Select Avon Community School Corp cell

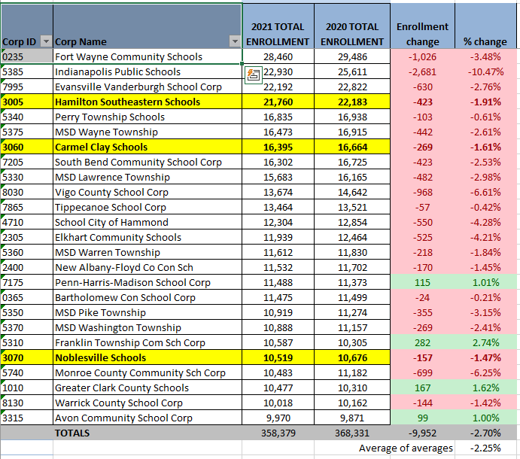pos(147,418)
